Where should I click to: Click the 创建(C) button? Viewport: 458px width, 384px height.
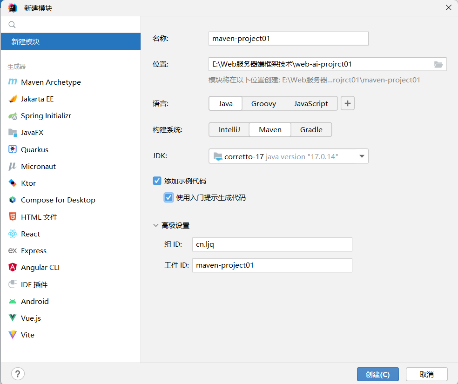pyautogui.click(x=377, y=374)
